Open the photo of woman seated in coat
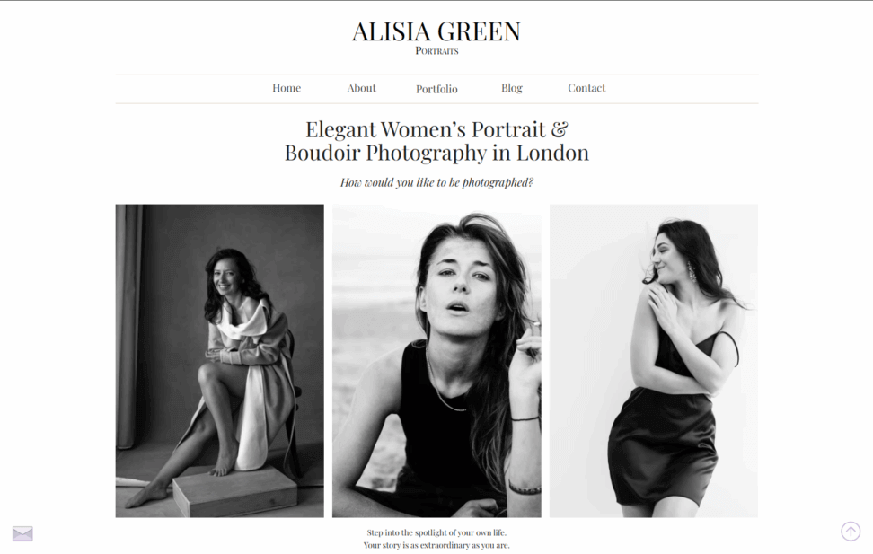The image size is (873, 554). [219, 361]
